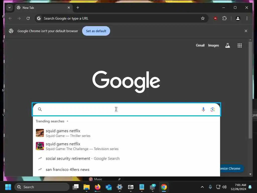Open the Windows Start menu
This screenshot has height=193, width=257.
pos(8,187)
